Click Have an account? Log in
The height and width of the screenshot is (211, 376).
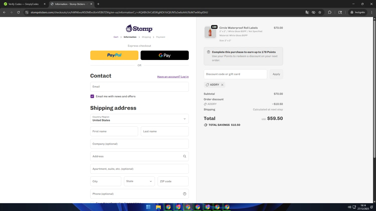click(173, 77)
